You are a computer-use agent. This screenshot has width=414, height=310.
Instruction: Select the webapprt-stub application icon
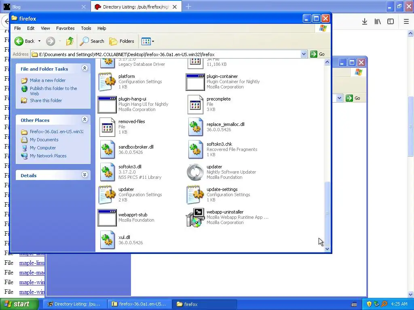point(107,218)
